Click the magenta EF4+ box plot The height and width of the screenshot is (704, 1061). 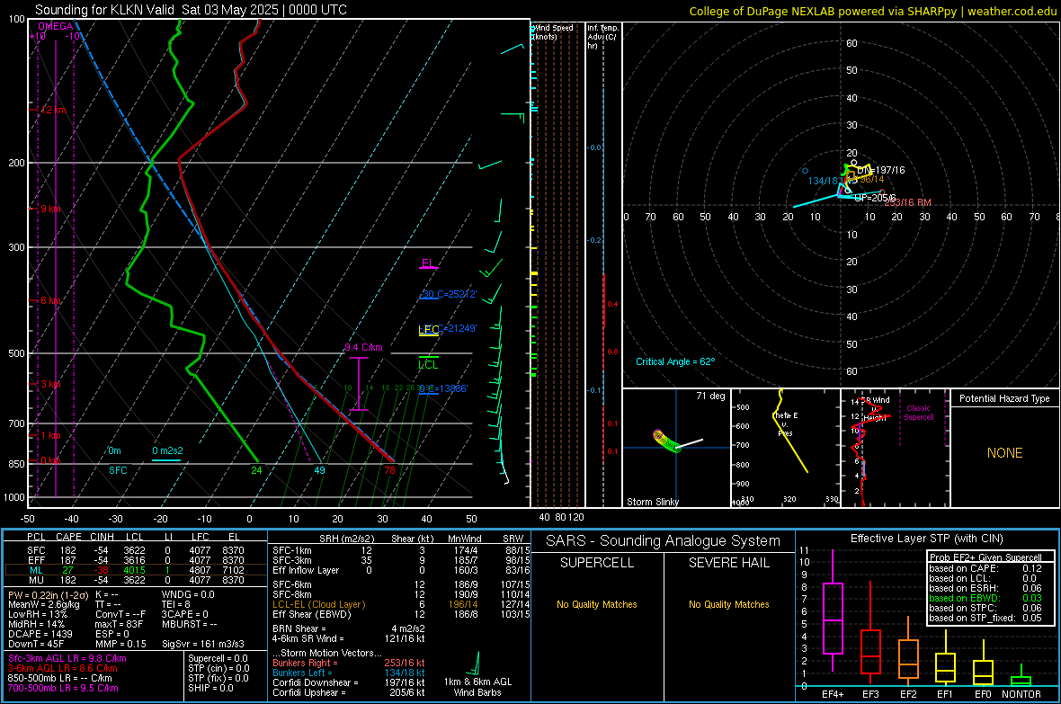click(833, 610)
